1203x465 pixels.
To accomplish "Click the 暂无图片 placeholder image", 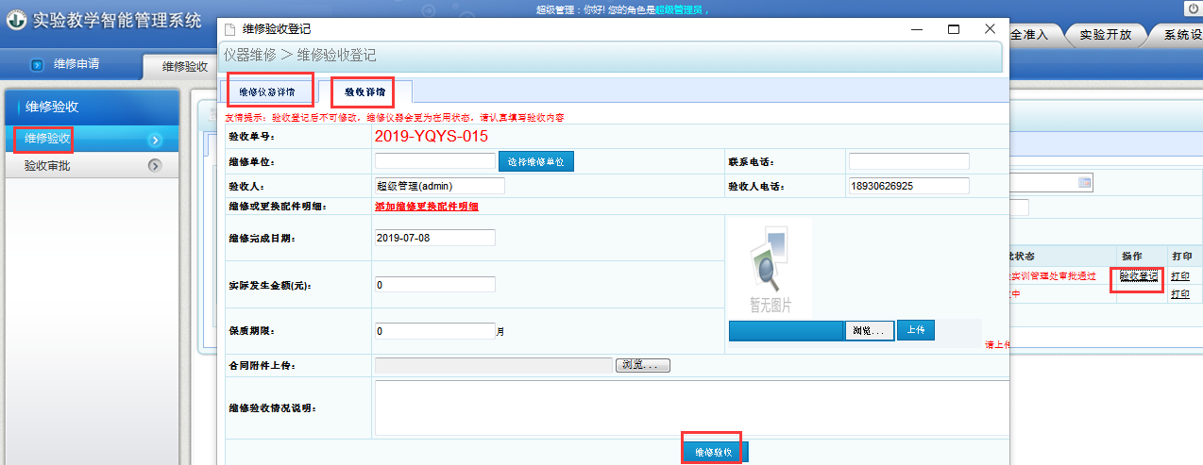I will pos(770,268).
